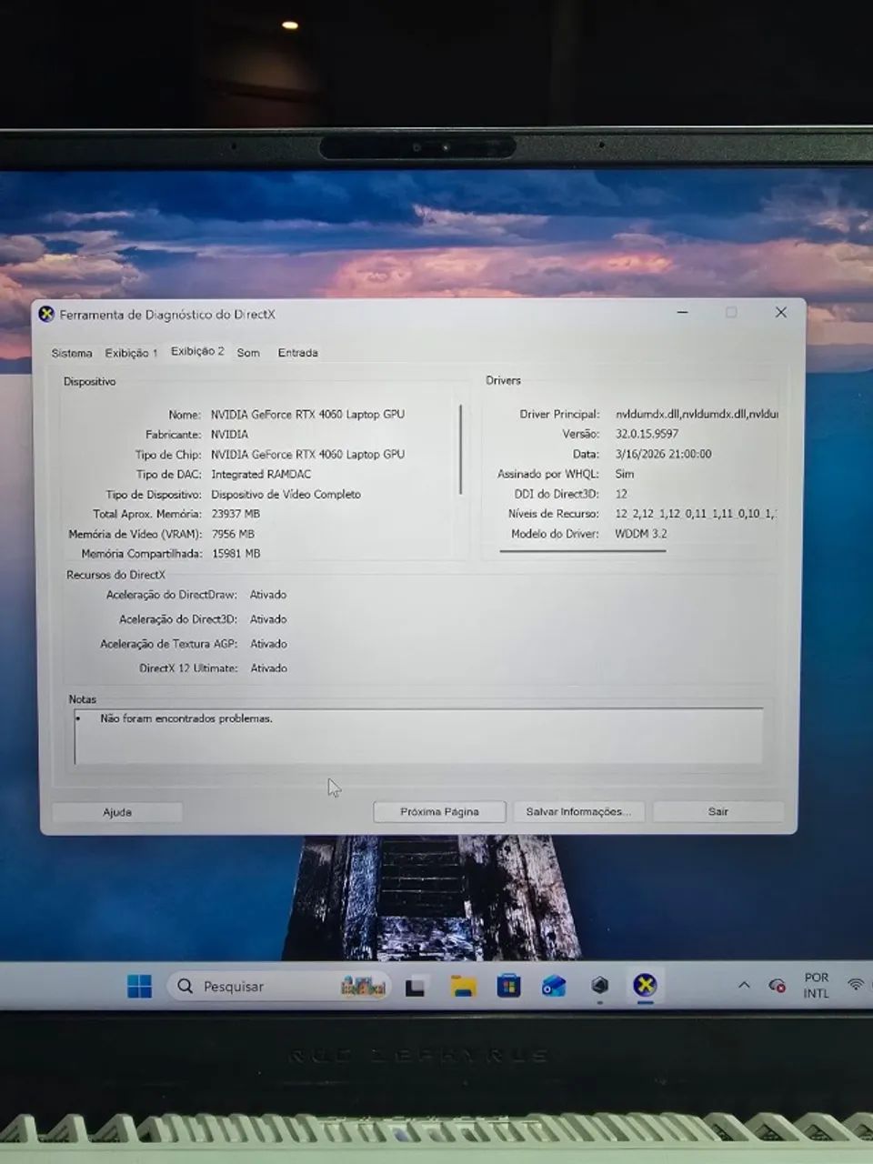Expand hidden system tray icons chevron
The height and width of the screenshot is (1164, 873).
(x=744, y=985)
